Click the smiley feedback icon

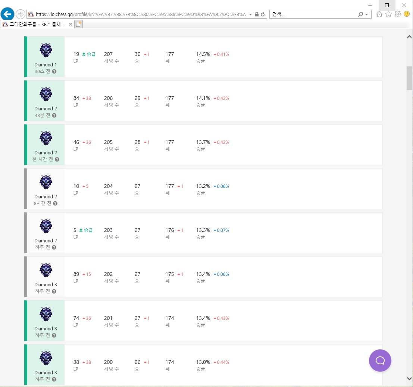coord(407,14)
